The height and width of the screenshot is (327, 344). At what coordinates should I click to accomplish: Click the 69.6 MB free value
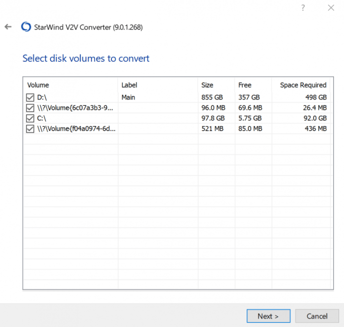click(x=250, y=108)
